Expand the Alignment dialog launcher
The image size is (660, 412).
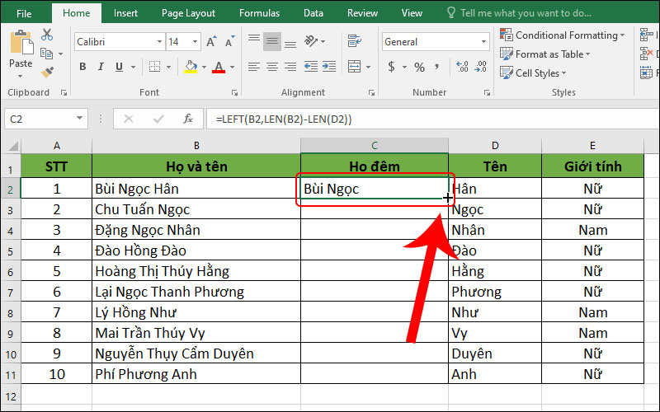(x=371, y=93)
